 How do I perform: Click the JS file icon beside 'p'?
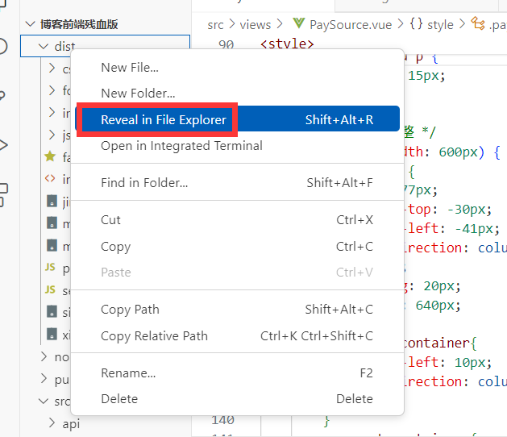coord(50,267)
